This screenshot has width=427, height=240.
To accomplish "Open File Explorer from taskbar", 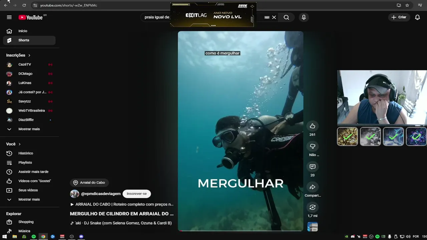I will (15, 237).
